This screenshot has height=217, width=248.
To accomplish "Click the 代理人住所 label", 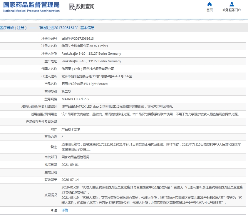I will pyautogui.click(x=49, y=76).
